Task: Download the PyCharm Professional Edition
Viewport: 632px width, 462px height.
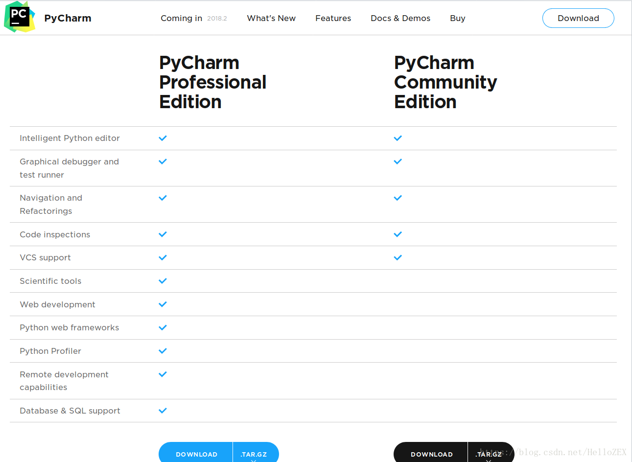Action: [196, 454]
